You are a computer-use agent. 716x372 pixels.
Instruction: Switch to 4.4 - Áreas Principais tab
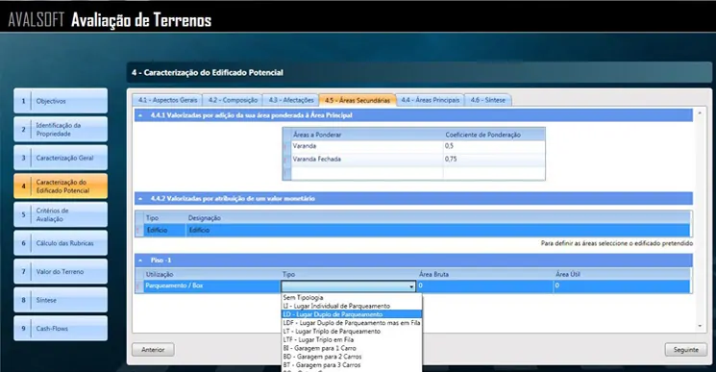(x=431, y=100)
